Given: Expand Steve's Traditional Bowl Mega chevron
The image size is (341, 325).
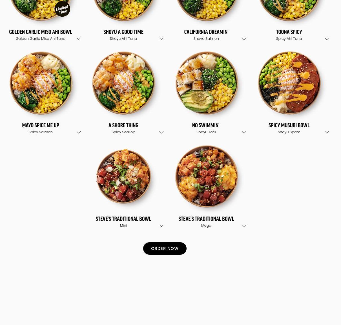Looking at the screenshot, I should pyautogui.click(x=244, y=226).
